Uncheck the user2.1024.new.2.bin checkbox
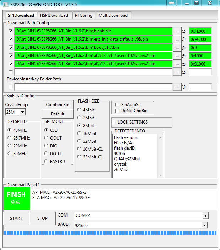Viewport: 220px width, 250px height. (11, 64)
